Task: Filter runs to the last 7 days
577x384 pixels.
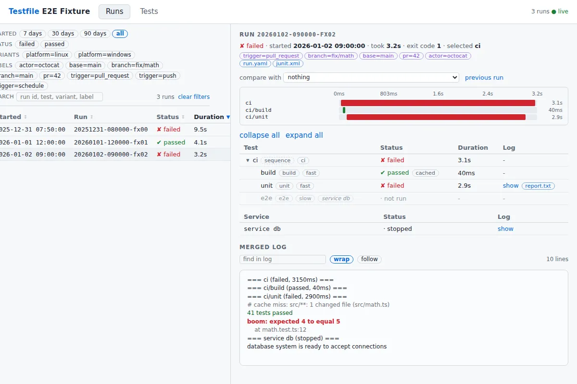Action: point(32,34)
